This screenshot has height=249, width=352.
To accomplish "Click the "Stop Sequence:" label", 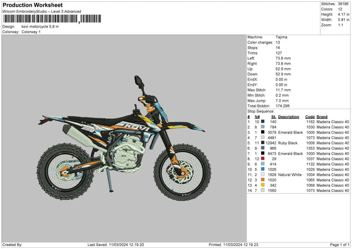I will click(261, 112).
